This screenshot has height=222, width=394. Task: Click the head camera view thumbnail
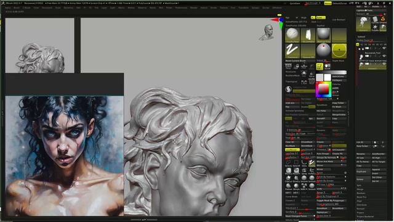[x=267, y=32]
